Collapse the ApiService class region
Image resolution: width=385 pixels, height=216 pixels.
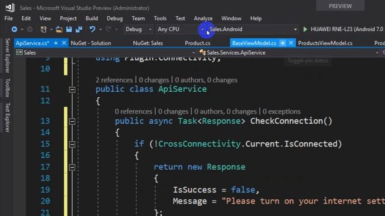pyautogui.click(x=72, y=89)
